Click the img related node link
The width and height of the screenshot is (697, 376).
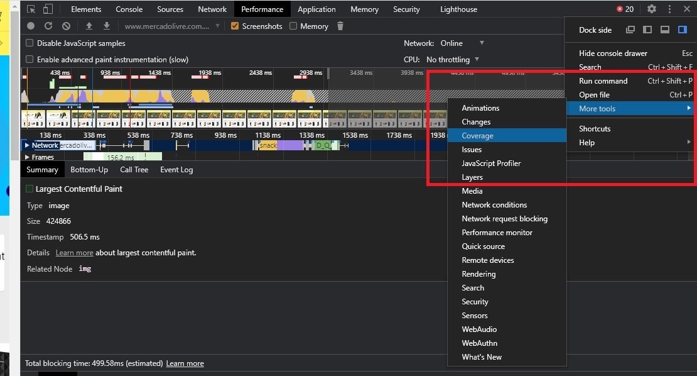tap(85, 268)
